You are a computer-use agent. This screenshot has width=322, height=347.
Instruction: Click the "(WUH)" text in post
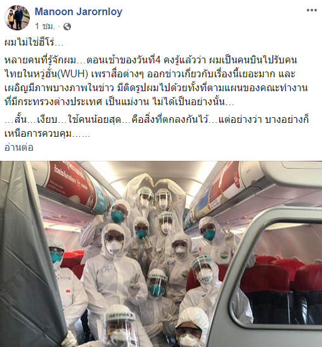tap(73, 74)
